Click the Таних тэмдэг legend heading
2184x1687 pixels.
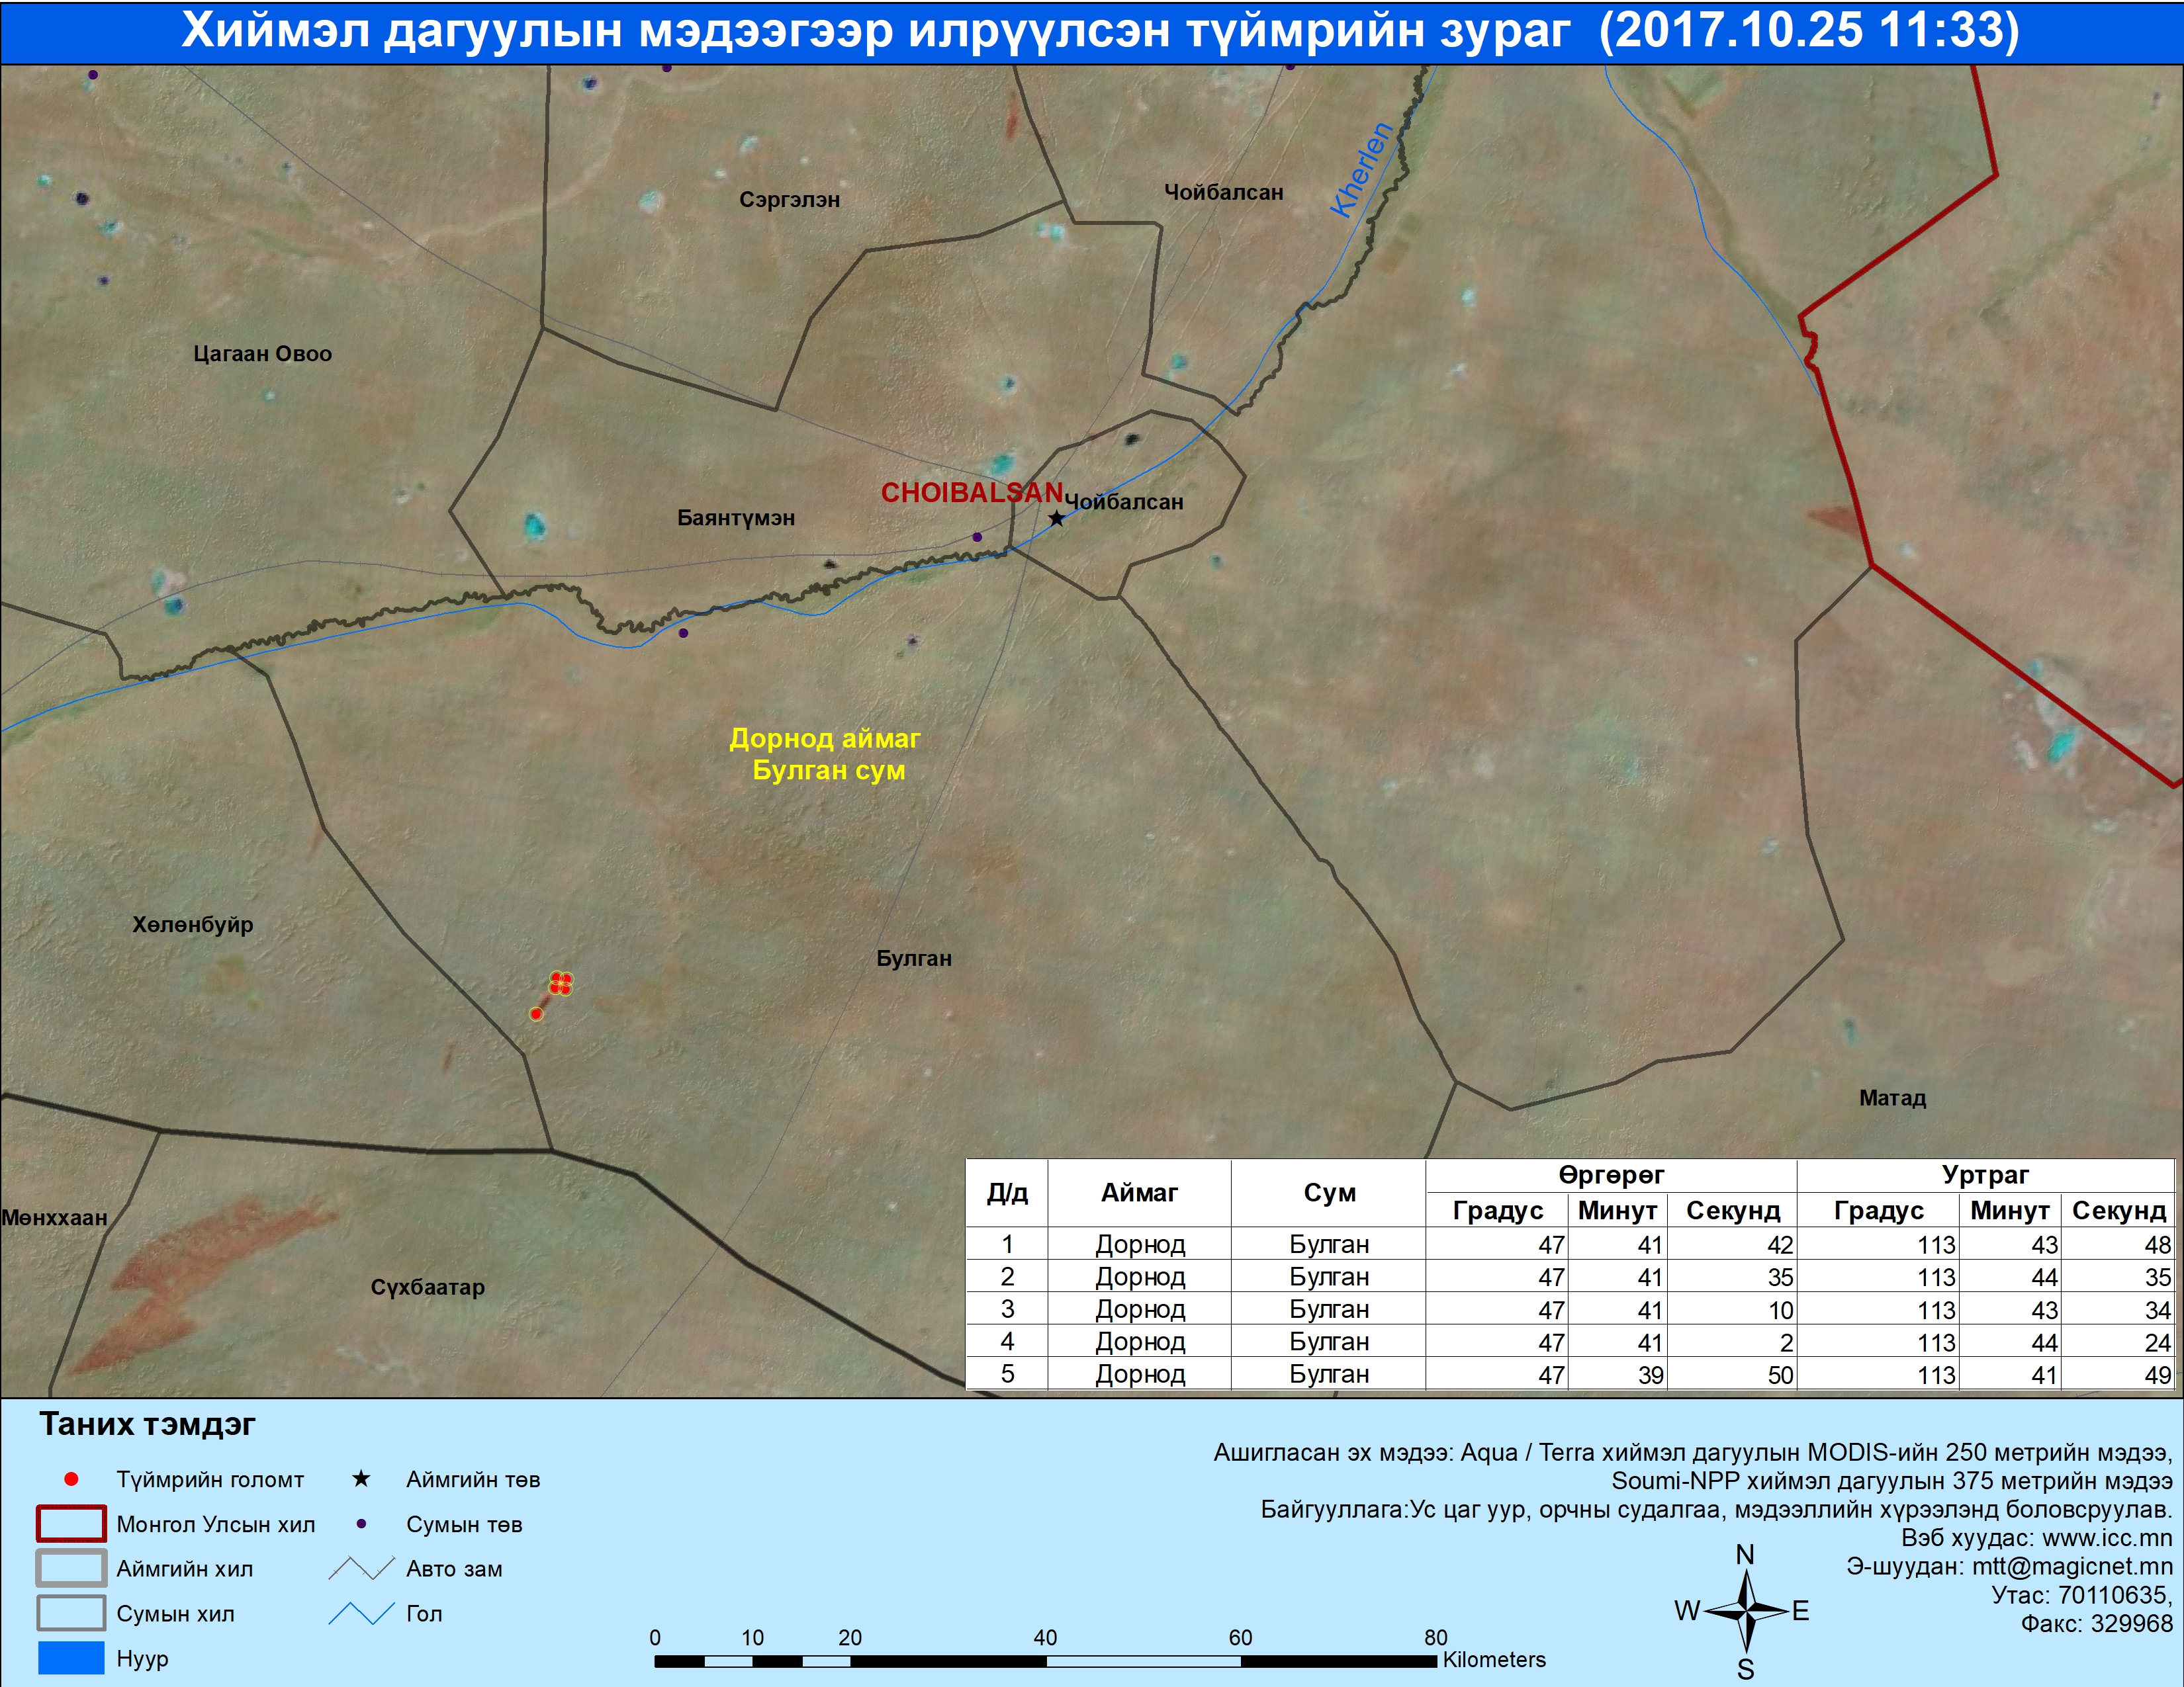pos(147,1423)
